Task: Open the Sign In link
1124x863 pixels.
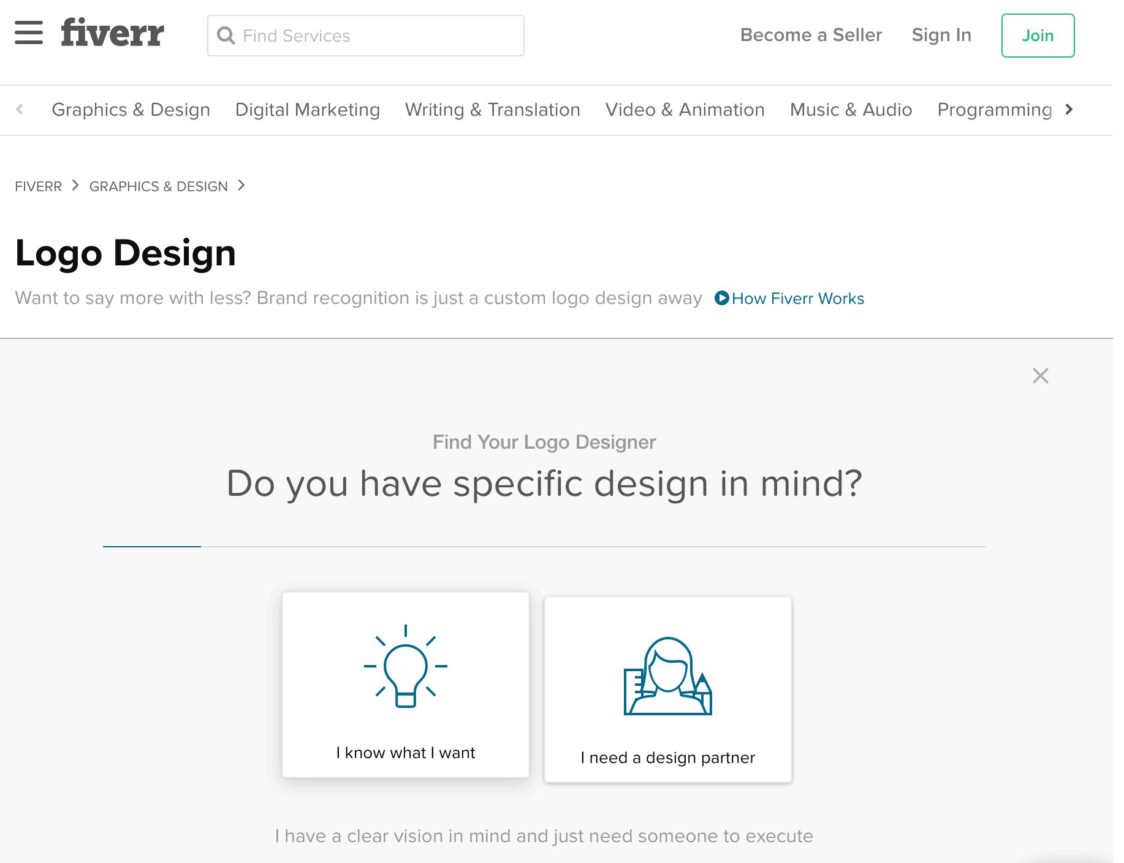Action: [941, 35]
